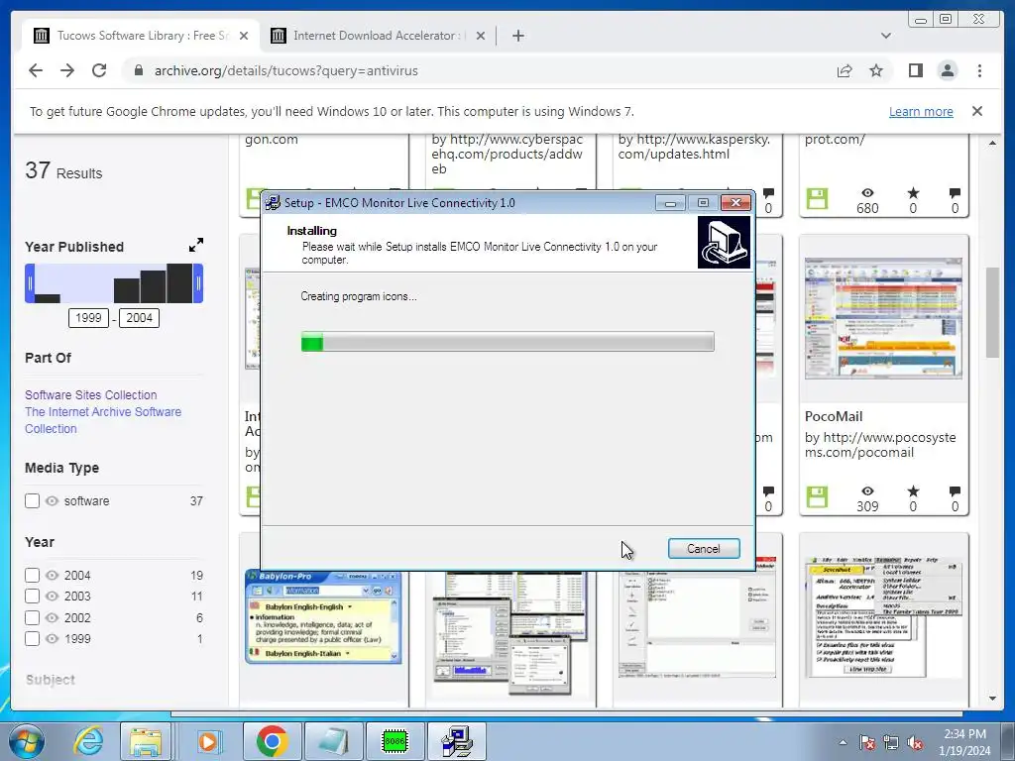
Task: Click the favorites star on the PocoMail card
Action: [x=913, y=491]
